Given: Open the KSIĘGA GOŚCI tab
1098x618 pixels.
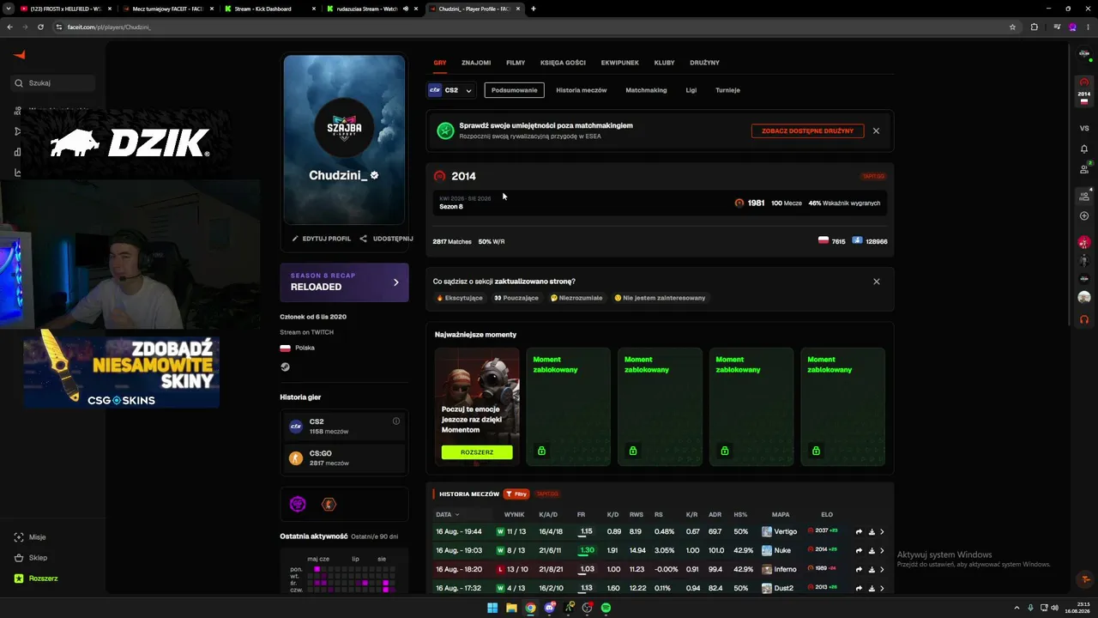Looking at the screenshot, I should point(563,63).
